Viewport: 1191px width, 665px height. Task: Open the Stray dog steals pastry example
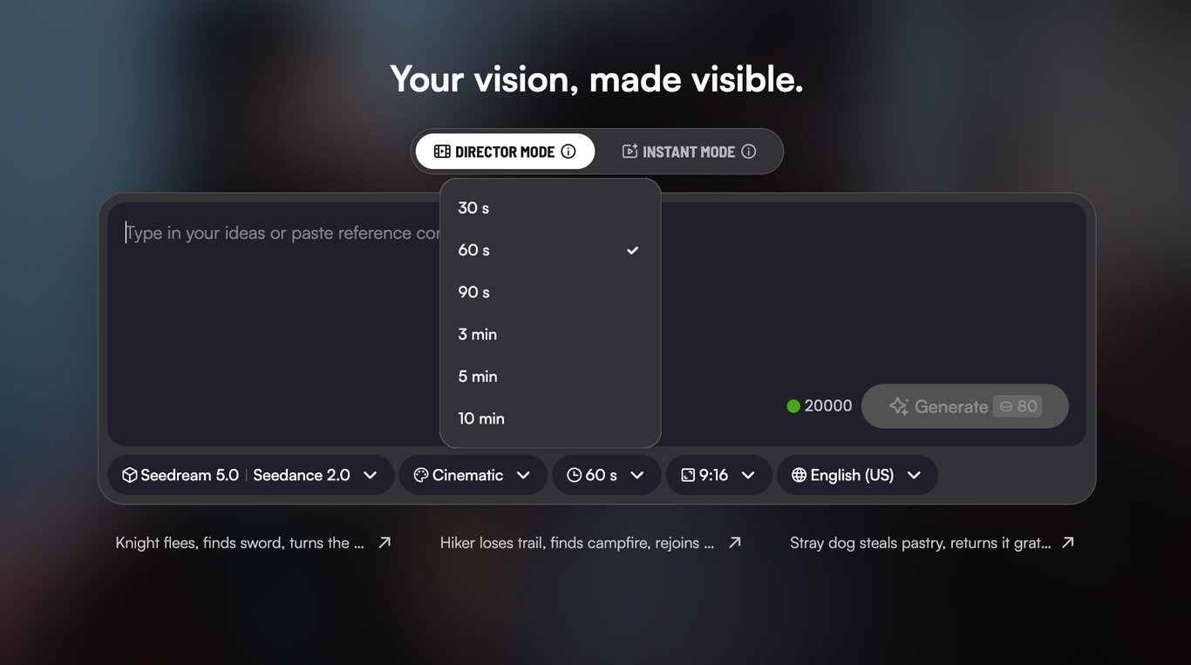pyautogui.click(x=932, y=542)
